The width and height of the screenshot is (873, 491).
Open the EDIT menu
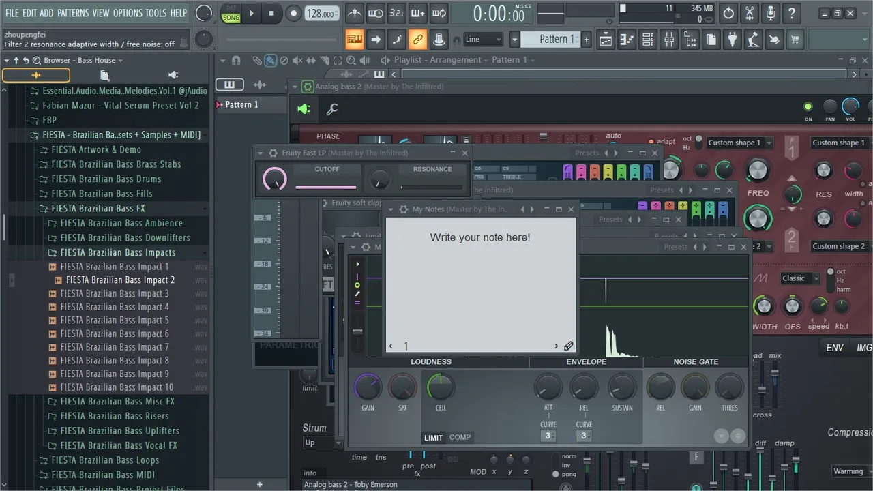[29, 13]
